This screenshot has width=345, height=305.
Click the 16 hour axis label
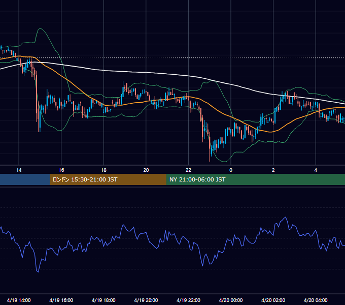pyautogui.click(x=61, y=170)
